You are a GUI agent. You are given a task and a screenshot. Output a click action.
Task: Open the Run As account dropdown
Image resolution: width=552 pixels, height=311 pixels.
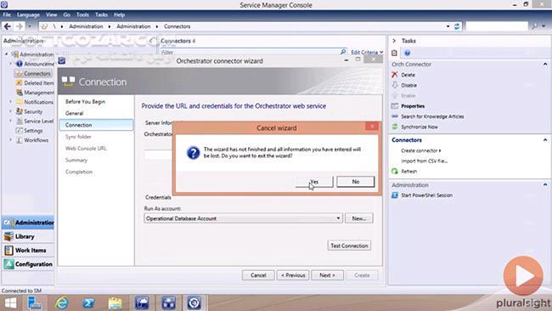338,218
